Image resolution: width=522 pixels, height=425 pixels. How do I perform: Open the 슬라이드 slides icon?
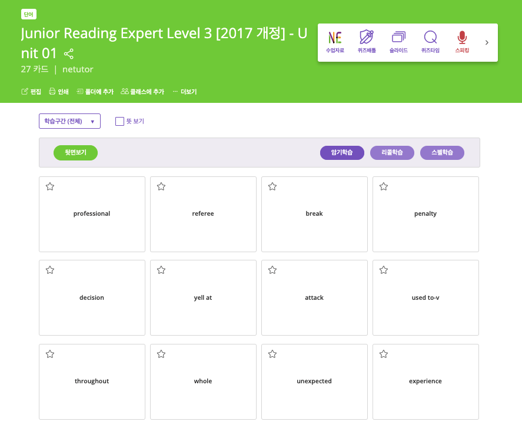(x=398, y=42)
